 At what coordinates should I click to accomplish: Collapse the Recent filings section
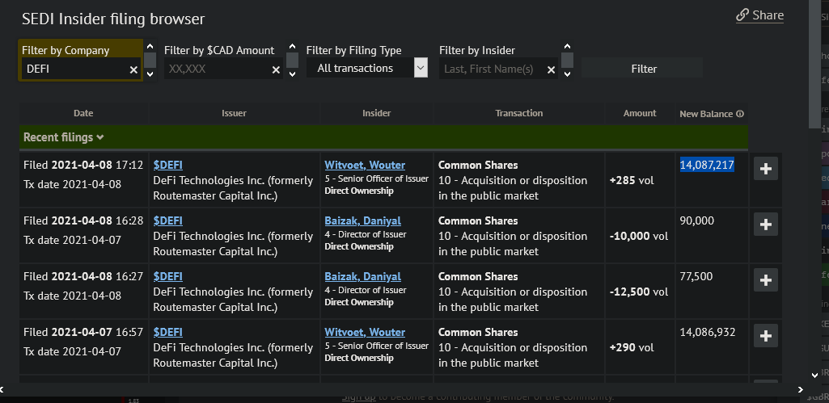[64, 137]
